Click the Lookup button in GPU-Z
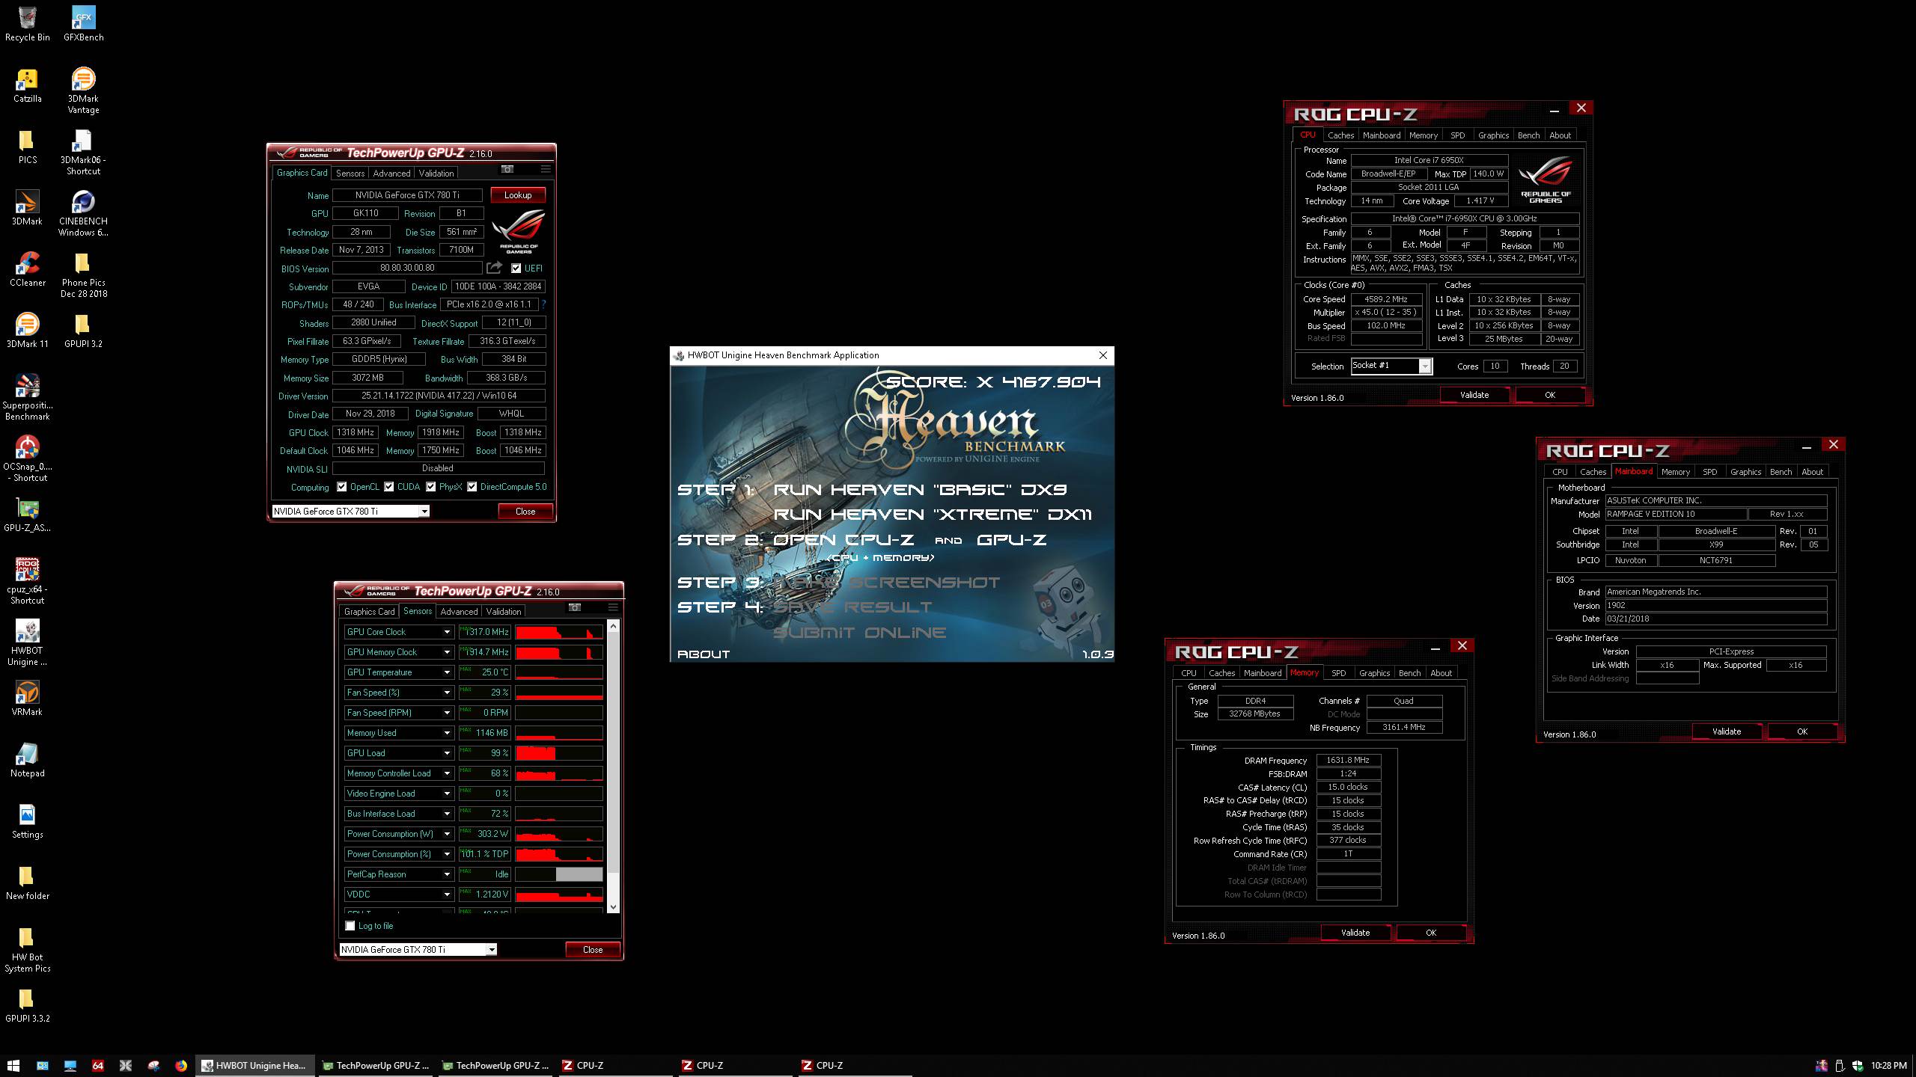Screen dimensions: 1916x1077 click(518, 195)
